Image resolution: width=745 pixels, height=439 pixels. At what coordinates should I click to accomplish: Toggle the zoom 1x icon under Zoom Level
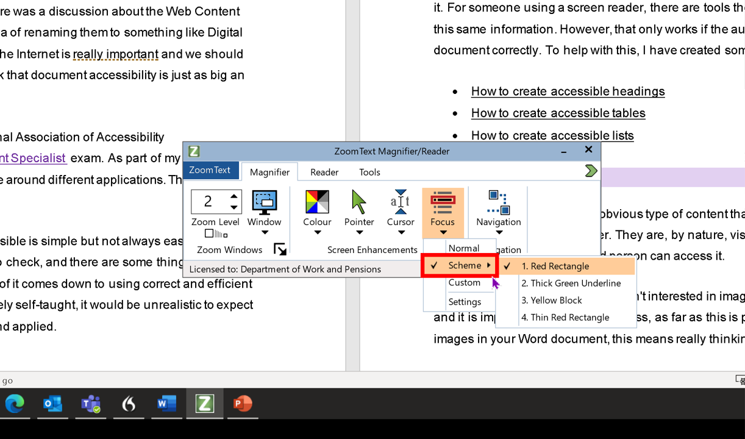[216, 234]
